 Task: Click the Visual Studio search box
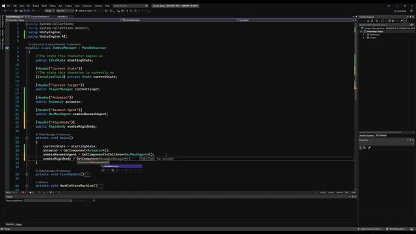pos(130,6)
